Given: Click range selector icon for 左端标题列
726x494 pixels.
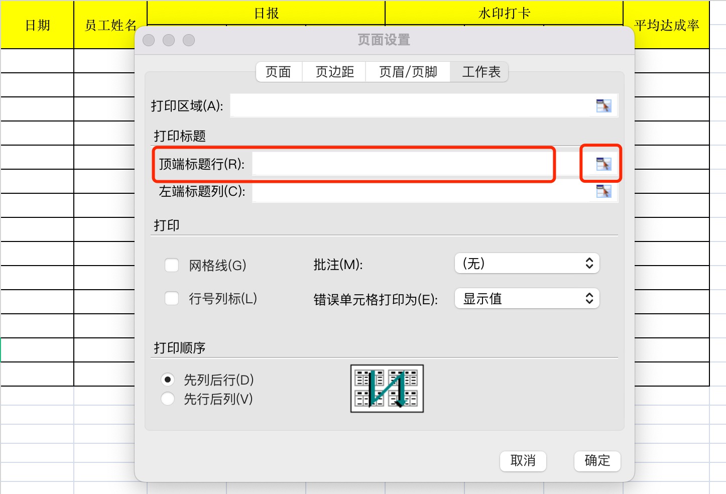Looking at the screenshot, I should pyautogui.click(x=603, y=191).
